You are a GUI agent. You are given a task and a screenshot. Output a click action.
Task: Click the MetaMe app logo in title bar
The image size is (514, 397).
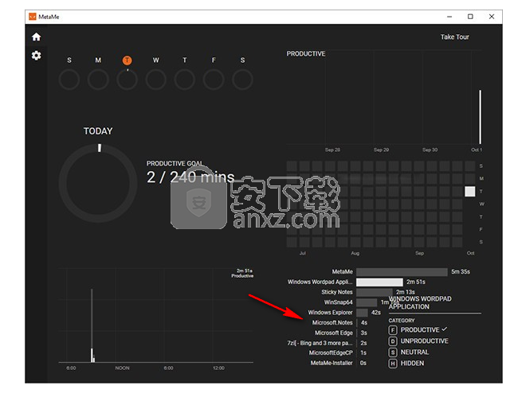pos(32,17)
